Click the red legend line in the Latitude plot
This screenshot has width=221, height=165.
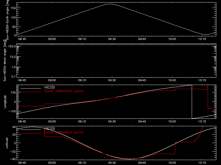pyautogui.click(x=31, y=133)
